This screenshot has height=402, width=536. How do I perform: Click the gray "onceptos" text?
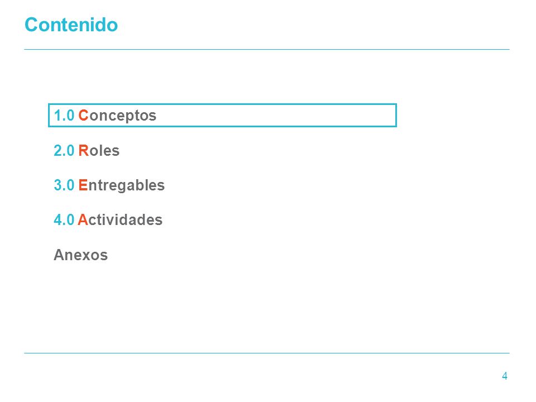[123, 116]
